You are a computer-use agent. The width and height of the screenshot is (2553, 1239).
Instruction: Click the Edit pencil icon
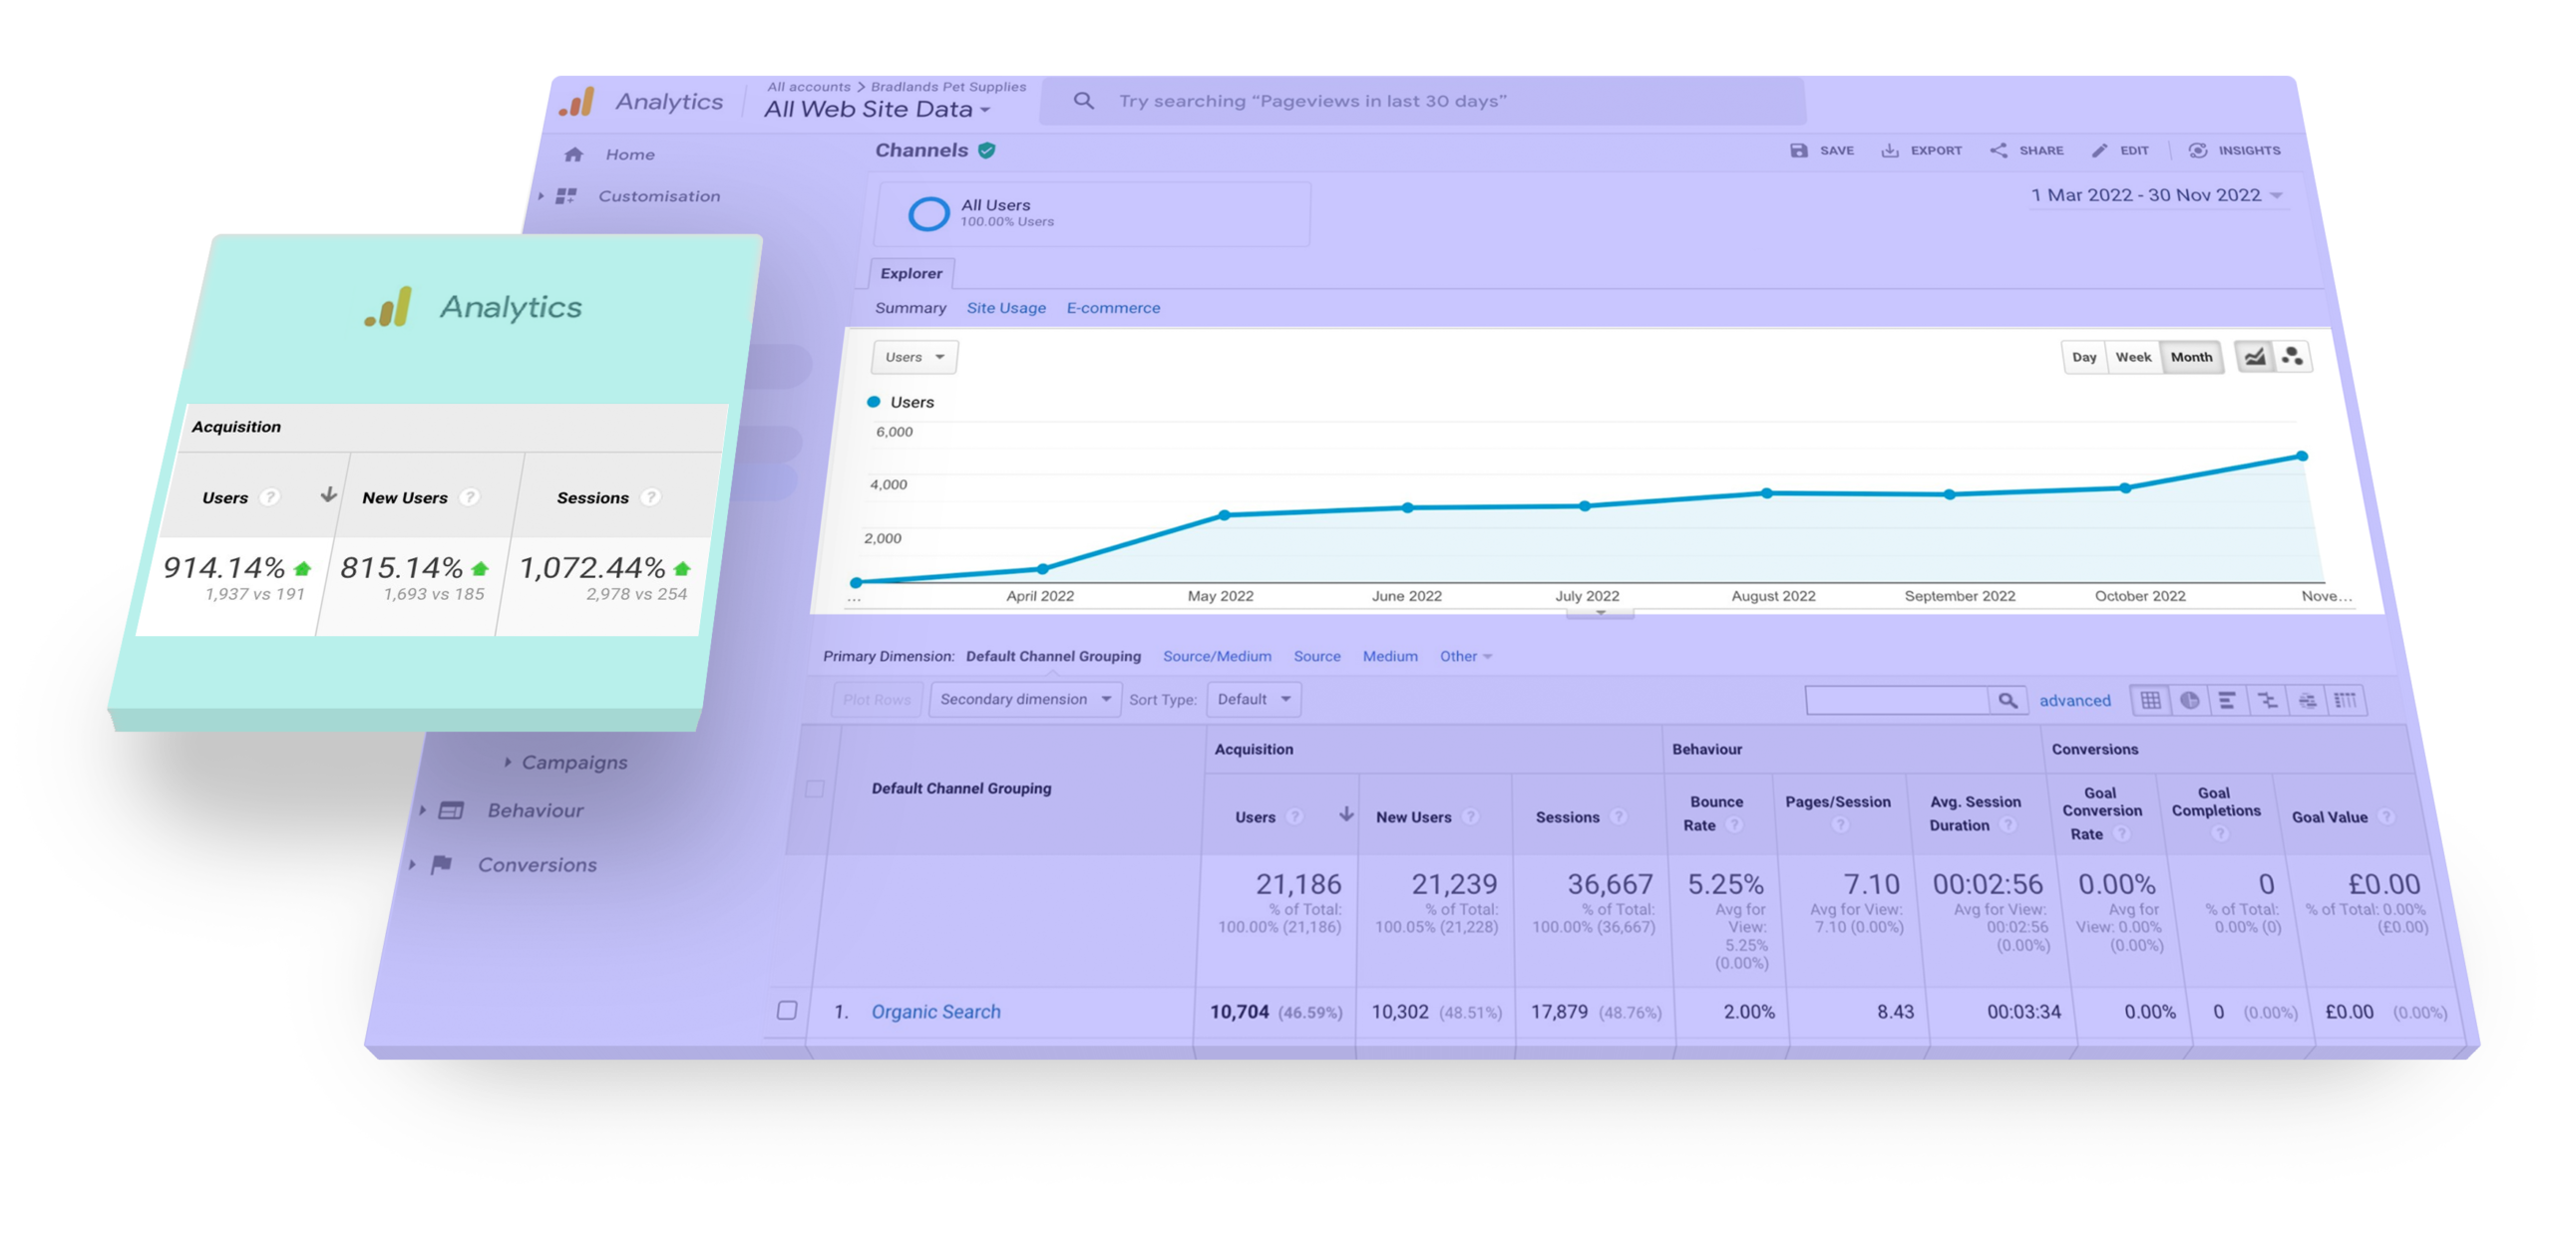[x=2098, y=151]
